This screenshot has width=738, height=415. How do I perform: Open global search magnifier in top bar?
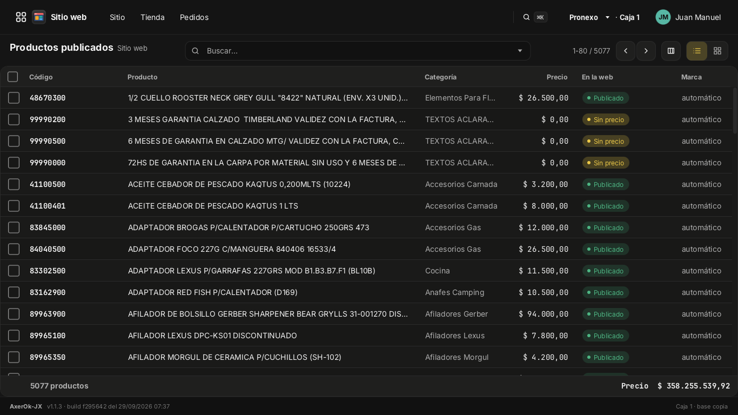pos(526,17)
